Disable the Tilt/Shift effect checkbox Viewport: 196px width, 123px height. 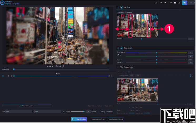[118, 8]
